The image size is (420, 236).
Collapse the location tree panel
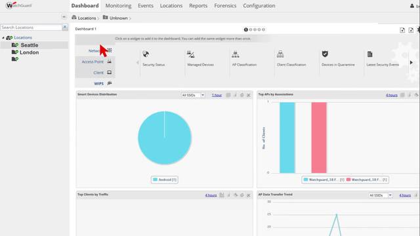click(x=64, y=17)
